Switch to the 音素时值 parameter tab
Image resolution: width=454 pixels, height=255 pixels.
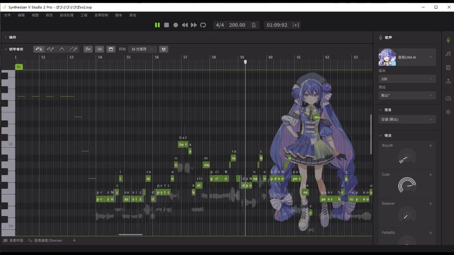point(13,240)
